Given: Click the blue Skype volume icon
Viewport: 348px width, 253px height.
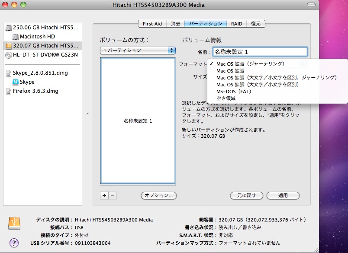Looking at the screenshot, I should (16, 82).
